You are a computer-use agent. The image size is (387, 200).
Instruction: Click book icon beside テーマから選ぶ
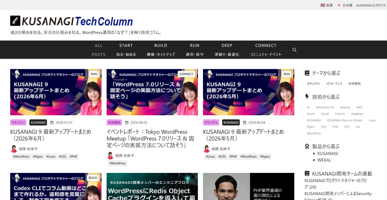click(307, 73)
